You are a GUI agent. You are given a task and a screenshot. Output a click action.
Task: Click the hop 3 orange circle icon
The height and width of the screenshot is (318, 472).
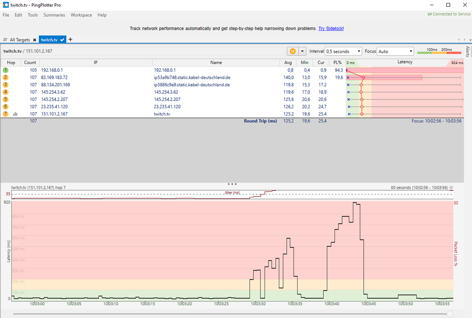(x=5, y=85)
